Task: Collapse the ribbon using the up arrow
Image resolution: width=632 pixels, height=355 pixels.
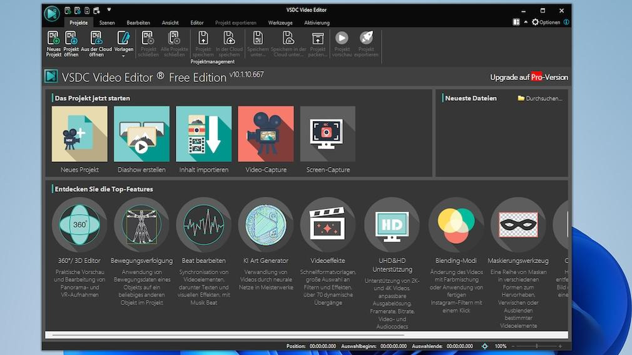Action: tap(526, 22)
